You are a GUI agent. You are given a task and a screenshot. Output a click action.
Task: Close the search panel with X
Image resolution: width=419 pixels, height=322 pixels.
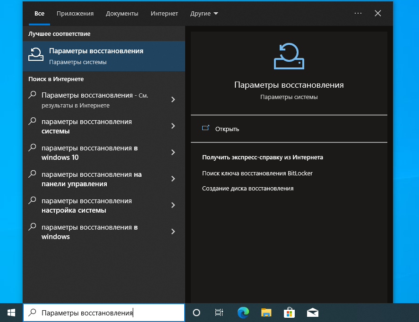[x=377, y=13]
